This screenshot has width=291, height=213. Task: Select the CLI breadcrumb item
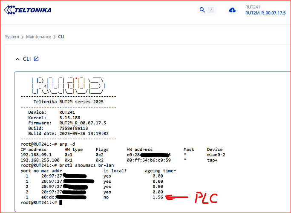[x=61, y=37]
